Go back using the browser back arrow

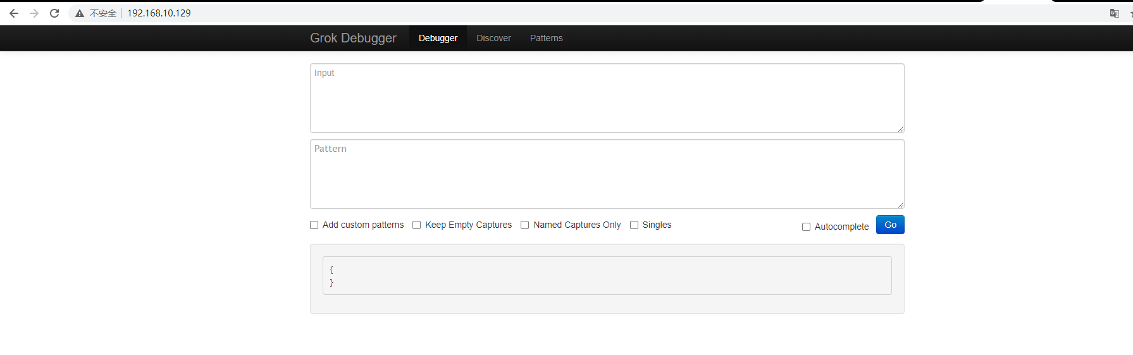point(14,13)
